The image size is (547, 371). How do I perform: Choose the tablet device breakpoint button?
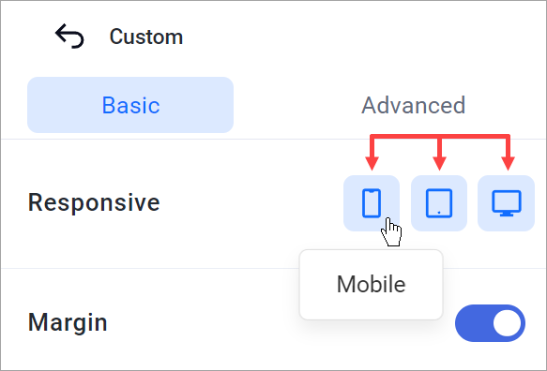click(439, 203)
